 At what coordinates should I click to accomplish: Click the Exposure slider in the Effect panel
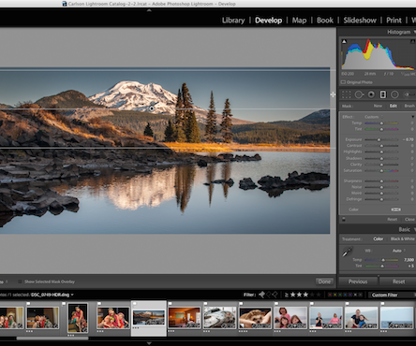(x=381, y=139)
